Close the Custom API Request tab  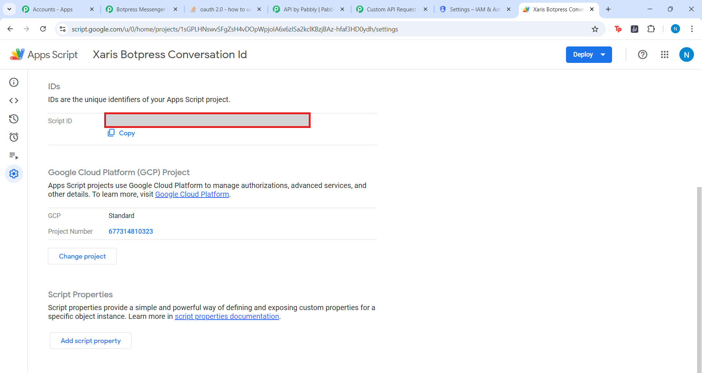click(x=426, y=9)
